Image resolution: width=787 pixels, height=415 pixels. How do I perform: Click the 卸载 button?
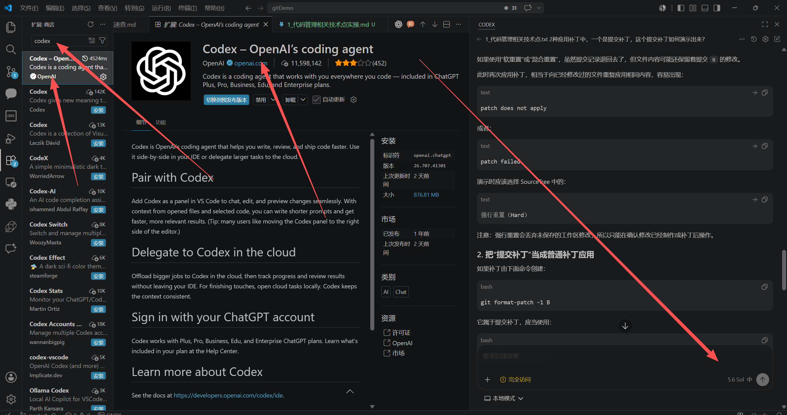pyautogui.click(x=290, y=100)
